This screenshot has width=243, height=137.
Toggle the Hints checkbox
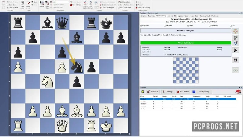tap(188, 26)
